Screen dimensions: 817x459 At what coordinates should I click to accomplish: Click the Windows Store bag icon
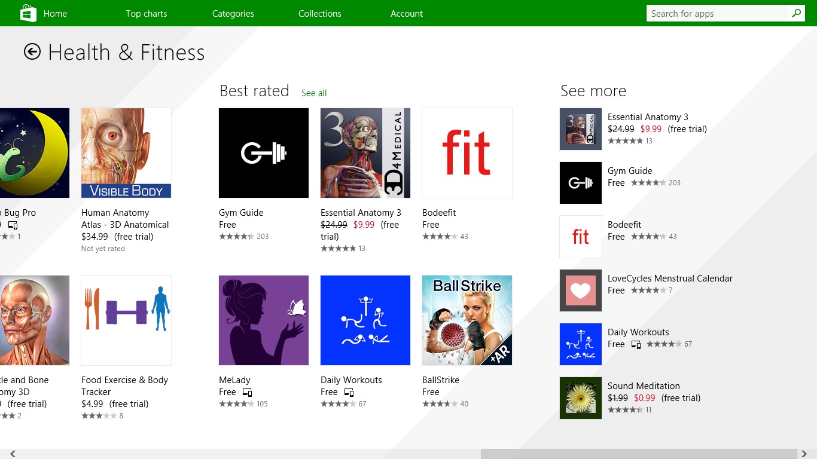28,13
